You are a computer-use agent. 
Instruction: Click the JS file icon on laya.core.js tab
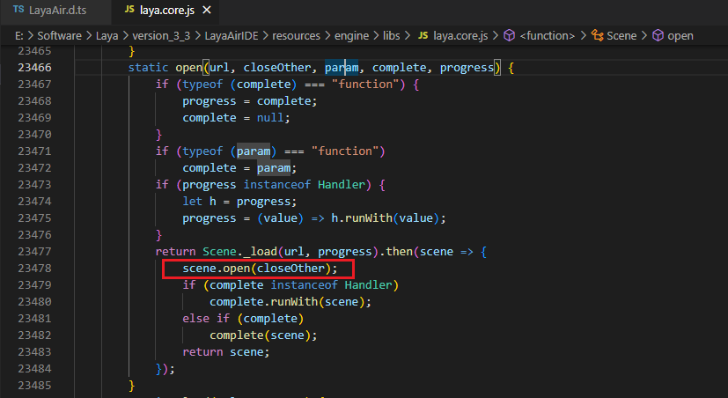click(x=130, y=11)
